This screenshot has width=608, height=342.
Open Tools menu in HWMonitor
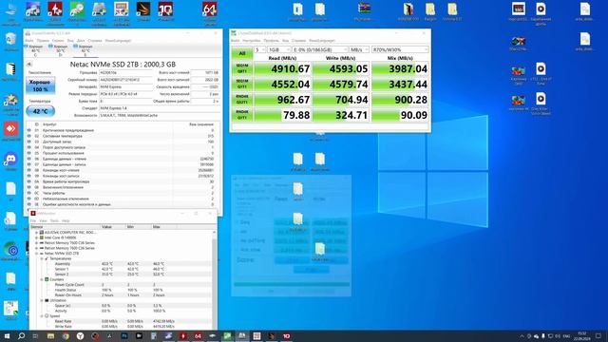click(x=54, y=220)
